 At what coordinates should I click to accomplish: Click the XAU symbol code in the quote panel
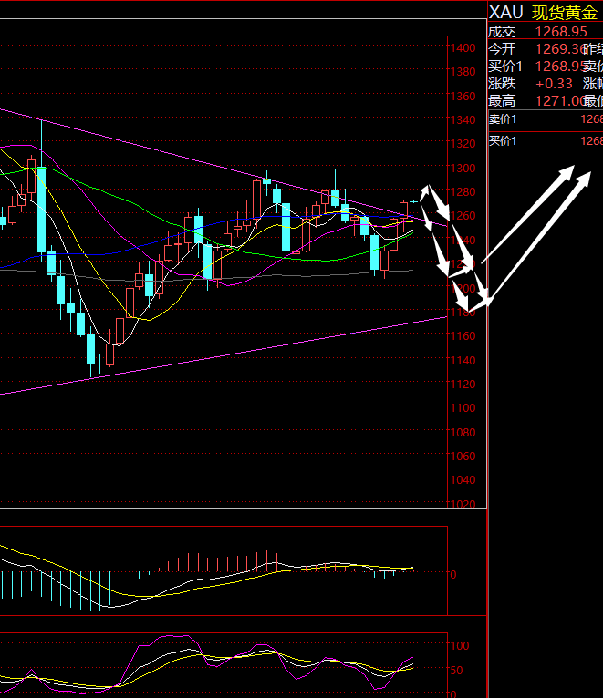(x=505, y=12)
